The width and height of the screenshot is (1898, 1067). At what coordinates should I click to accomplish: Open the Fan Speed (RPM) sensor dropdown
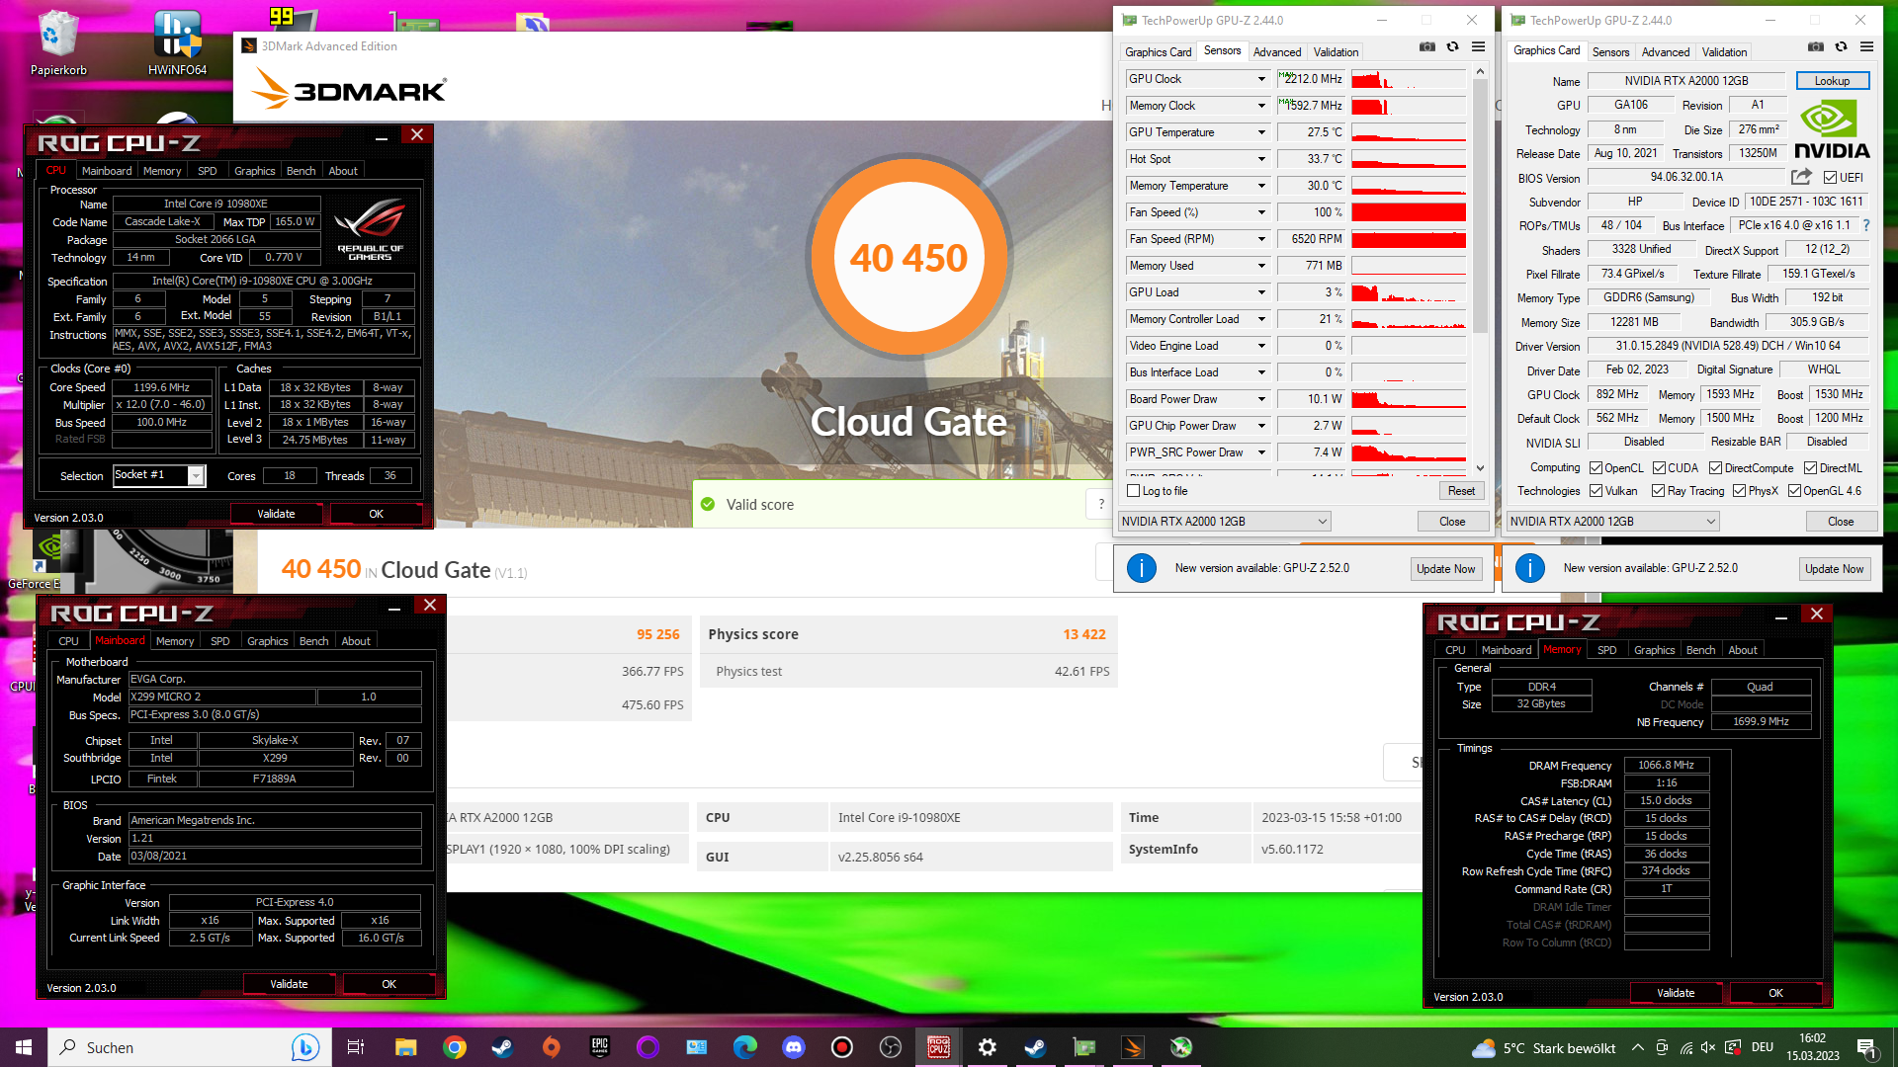pyautogui.click(x=1261, y=239)
